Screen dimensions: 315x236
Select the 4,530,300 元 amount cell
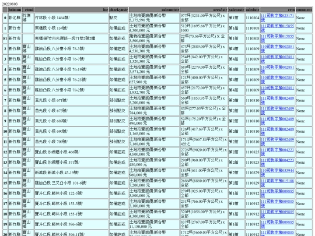[154, 49]
